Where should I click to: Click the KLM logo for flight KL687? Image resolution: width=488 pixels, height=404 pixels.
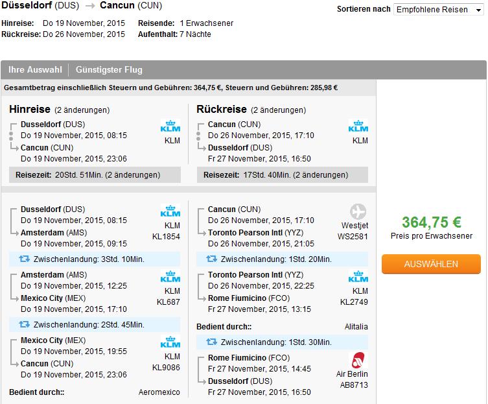pyautogui.click(x=170, y=277)
